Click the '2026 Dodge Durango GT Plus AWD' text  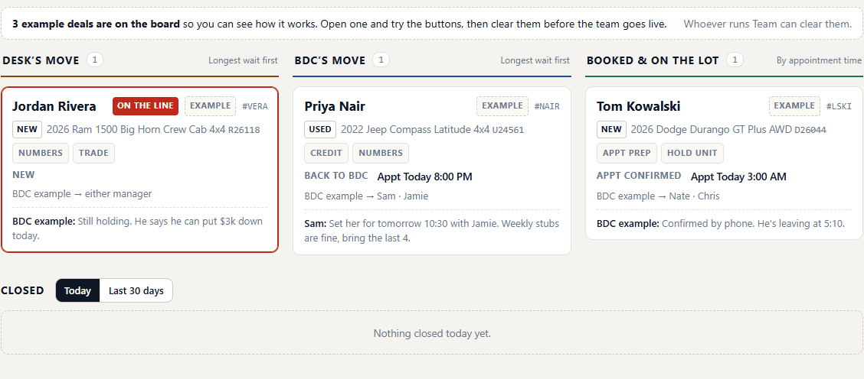point(712,130)
